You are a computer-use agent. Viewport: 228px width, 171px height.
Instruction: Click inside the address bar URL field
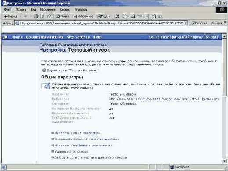pyautogui.click(x=101, y=23)
